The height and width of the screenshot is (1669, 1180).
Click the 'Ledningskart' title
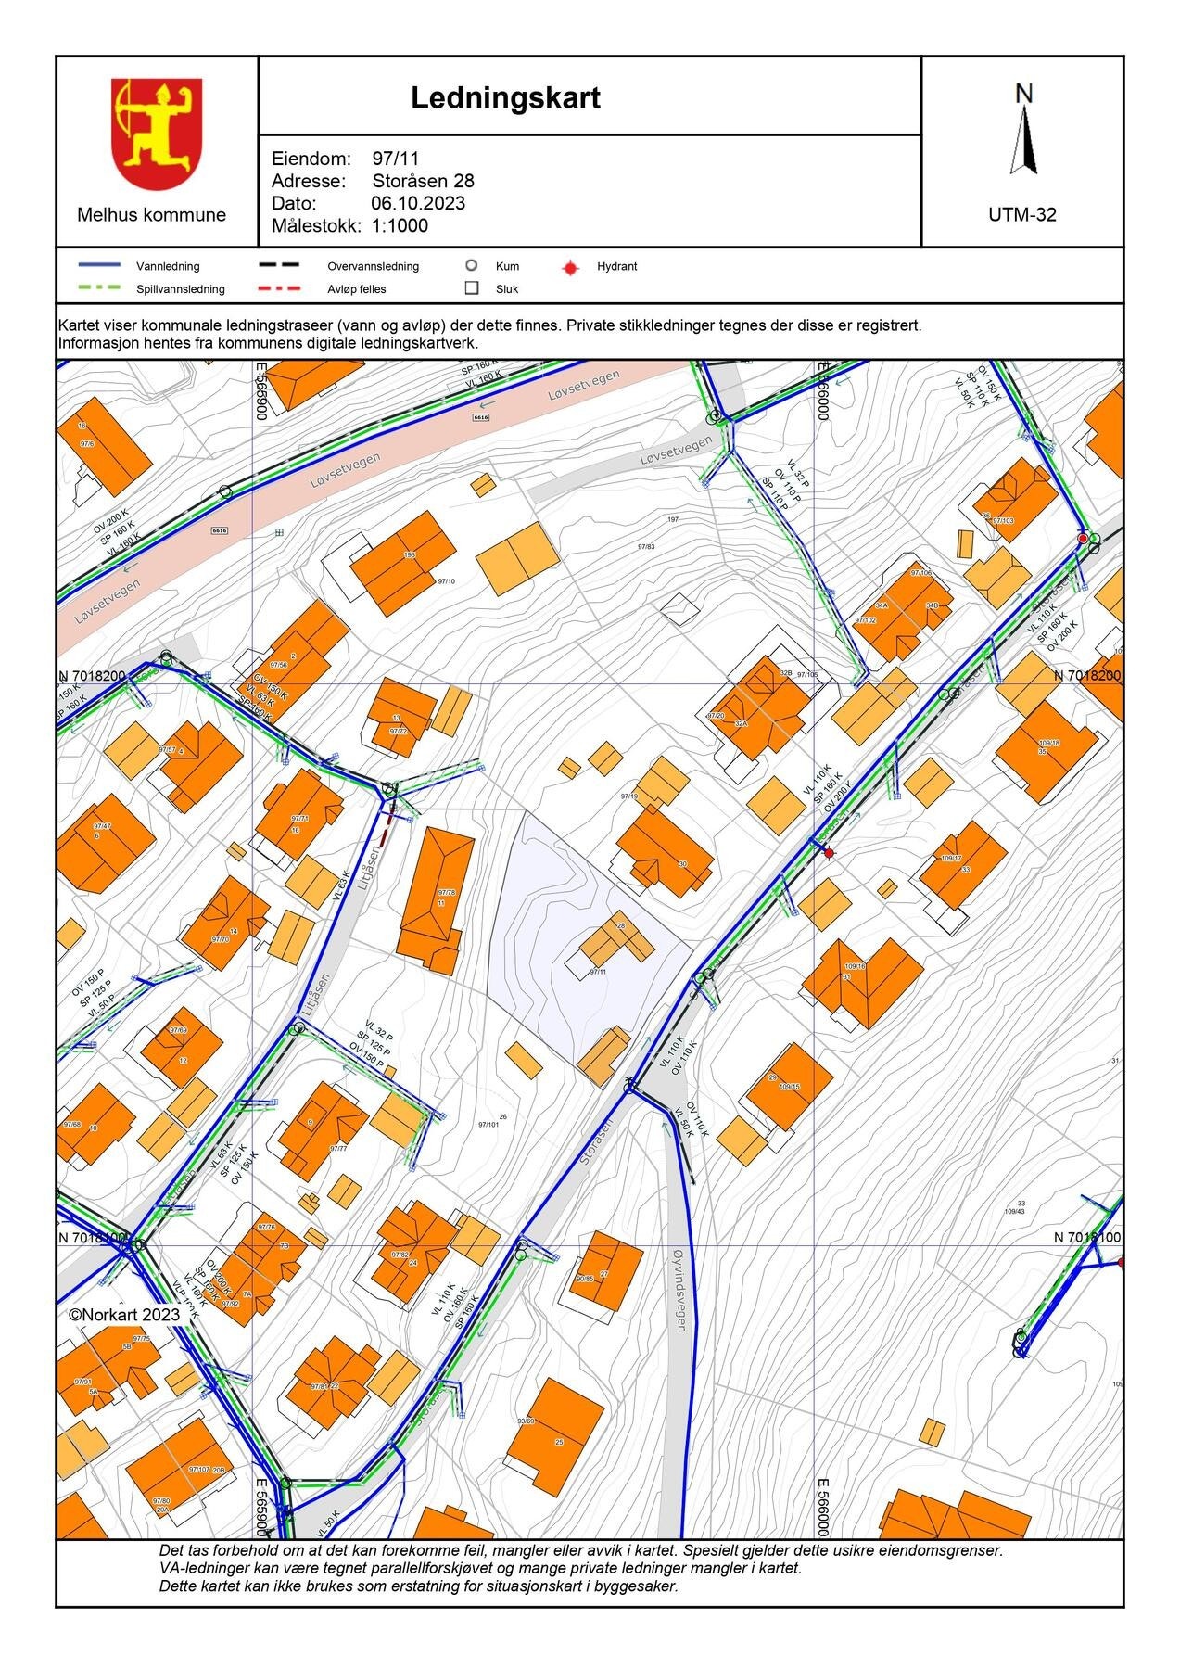tap(506, 98)
